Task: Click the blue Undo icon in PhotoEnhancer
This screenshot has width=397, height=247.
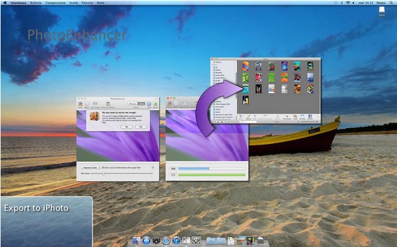Action: click(x=149, y=104)
